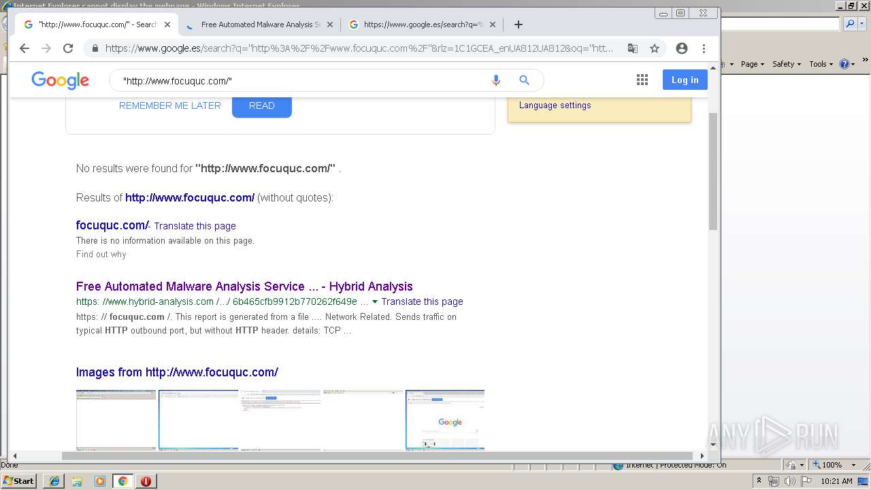Click the Chrome address bar URL

359,48
